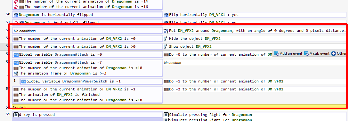
Task: Select the No conditions cell of event 52
Action: tap(87, 31)
